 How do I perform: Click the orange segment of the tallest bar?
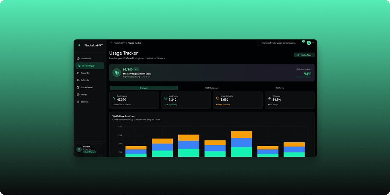(241, 135)
